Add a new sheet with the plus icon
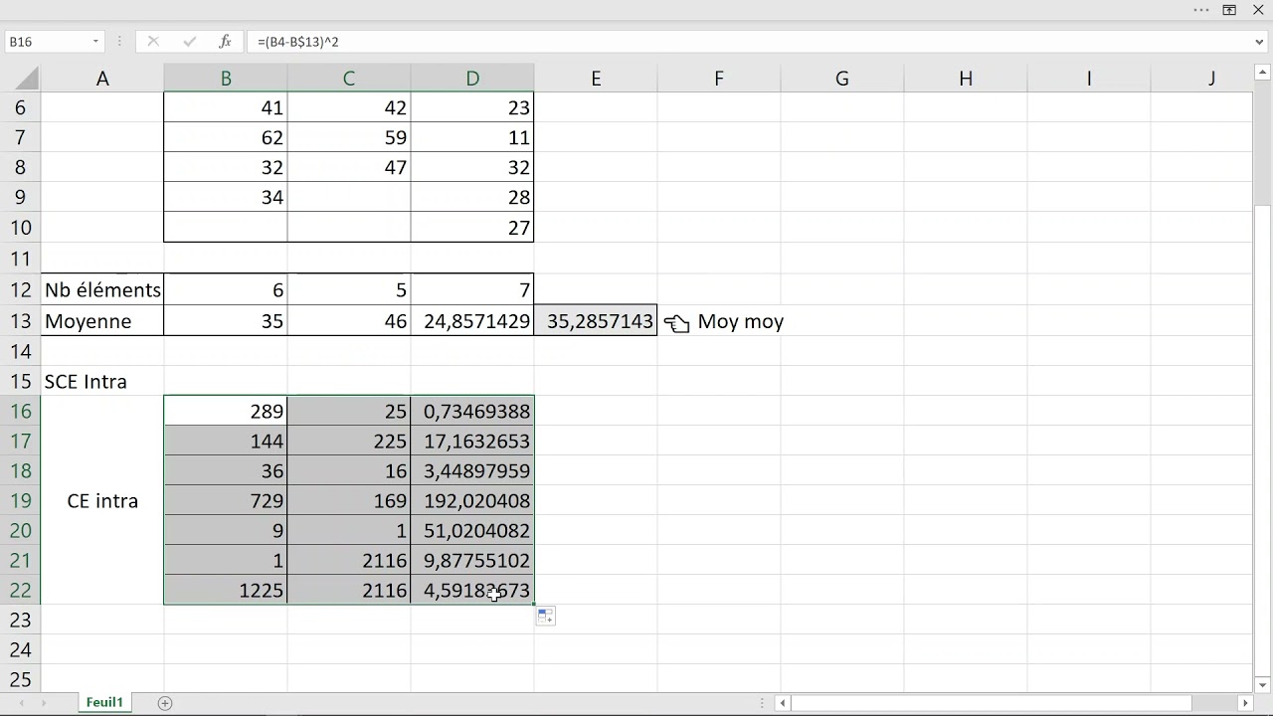 tap(165, 703)
